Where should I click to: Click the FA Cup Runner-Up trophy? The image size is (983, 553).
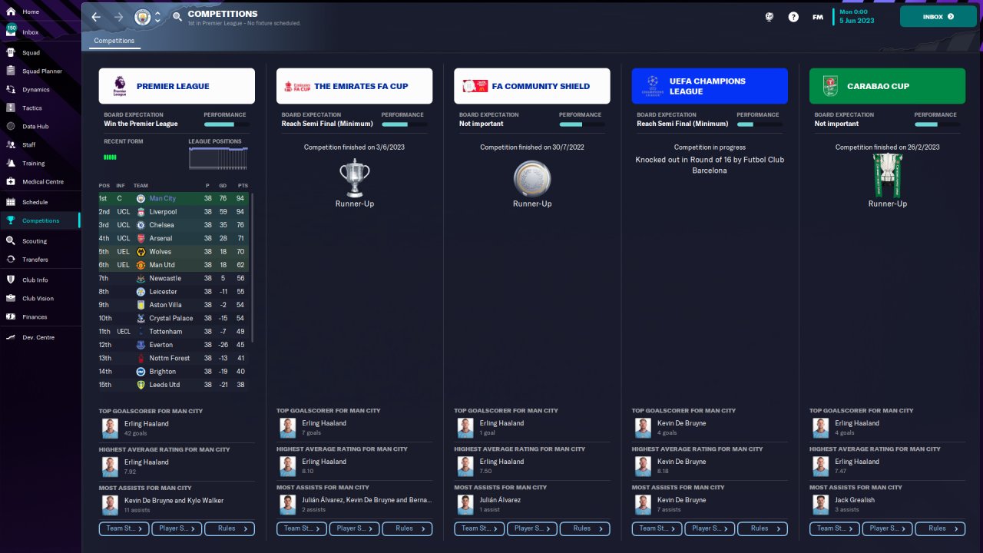[355, 178]
